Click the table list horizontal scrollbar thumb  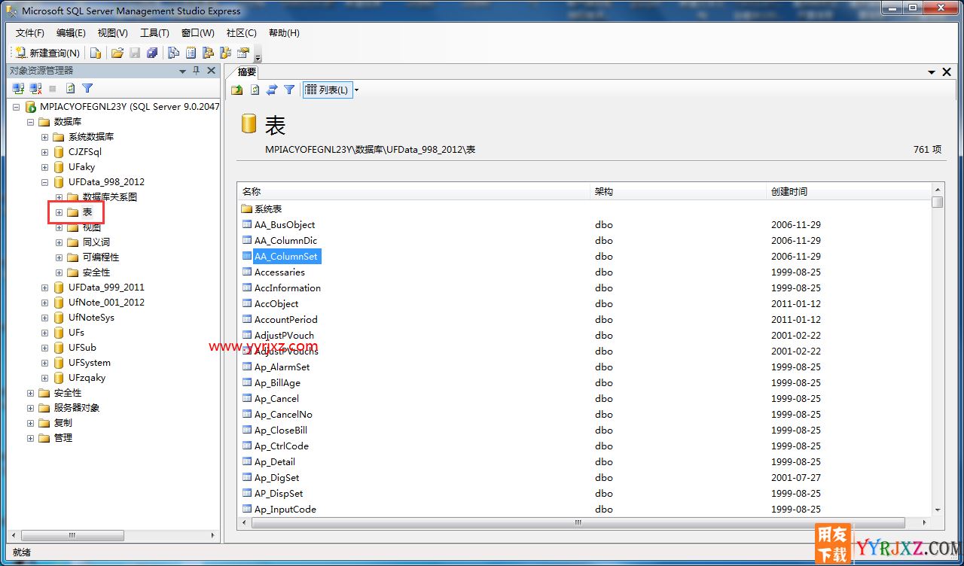[x=577, y=522]
